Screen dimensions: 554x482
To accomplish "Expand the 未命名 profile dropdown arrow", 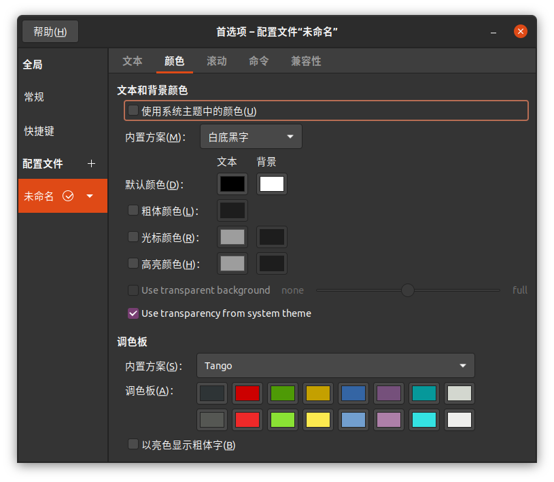I will [x=89, y=196].
